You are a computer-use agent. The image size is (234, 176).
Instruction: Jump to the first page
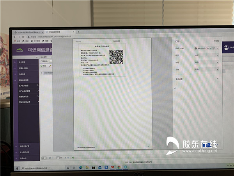coord(50,158)
